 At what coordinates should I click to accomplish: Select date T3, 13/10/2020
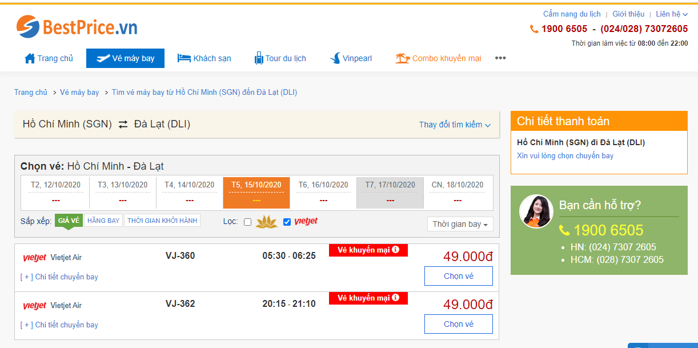pyautogui.click(x=123, y=193)
